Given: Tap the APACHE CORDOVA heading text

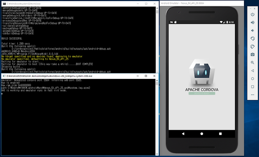Looking at the screenshot, I should (202, 90).
